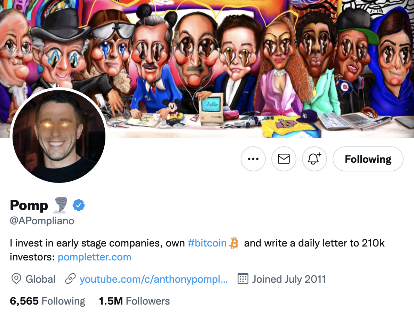Open the more options menu on Pomp's profile
414x315 pixels.
pyautogui.click(x=253, y=159)
